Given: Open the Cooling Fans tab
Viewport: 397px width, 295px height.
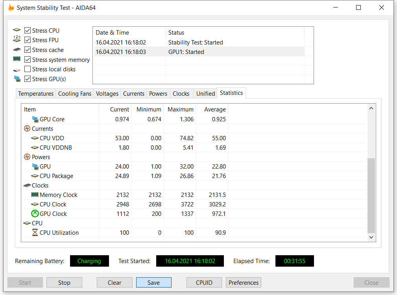Looking at the screenshot, I should tap(75, 93).
